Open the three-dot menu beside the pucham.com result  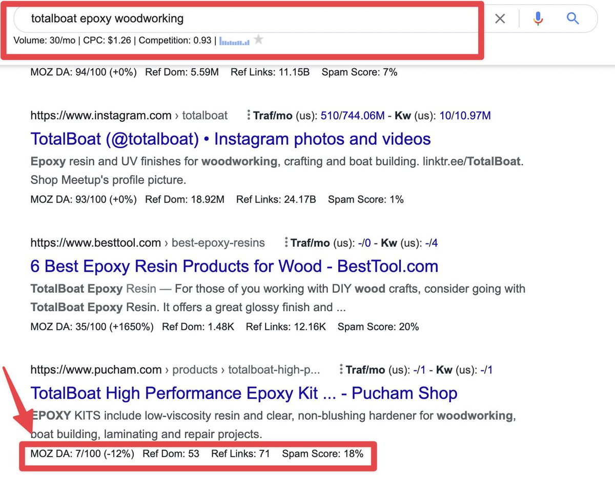point(341,369)
